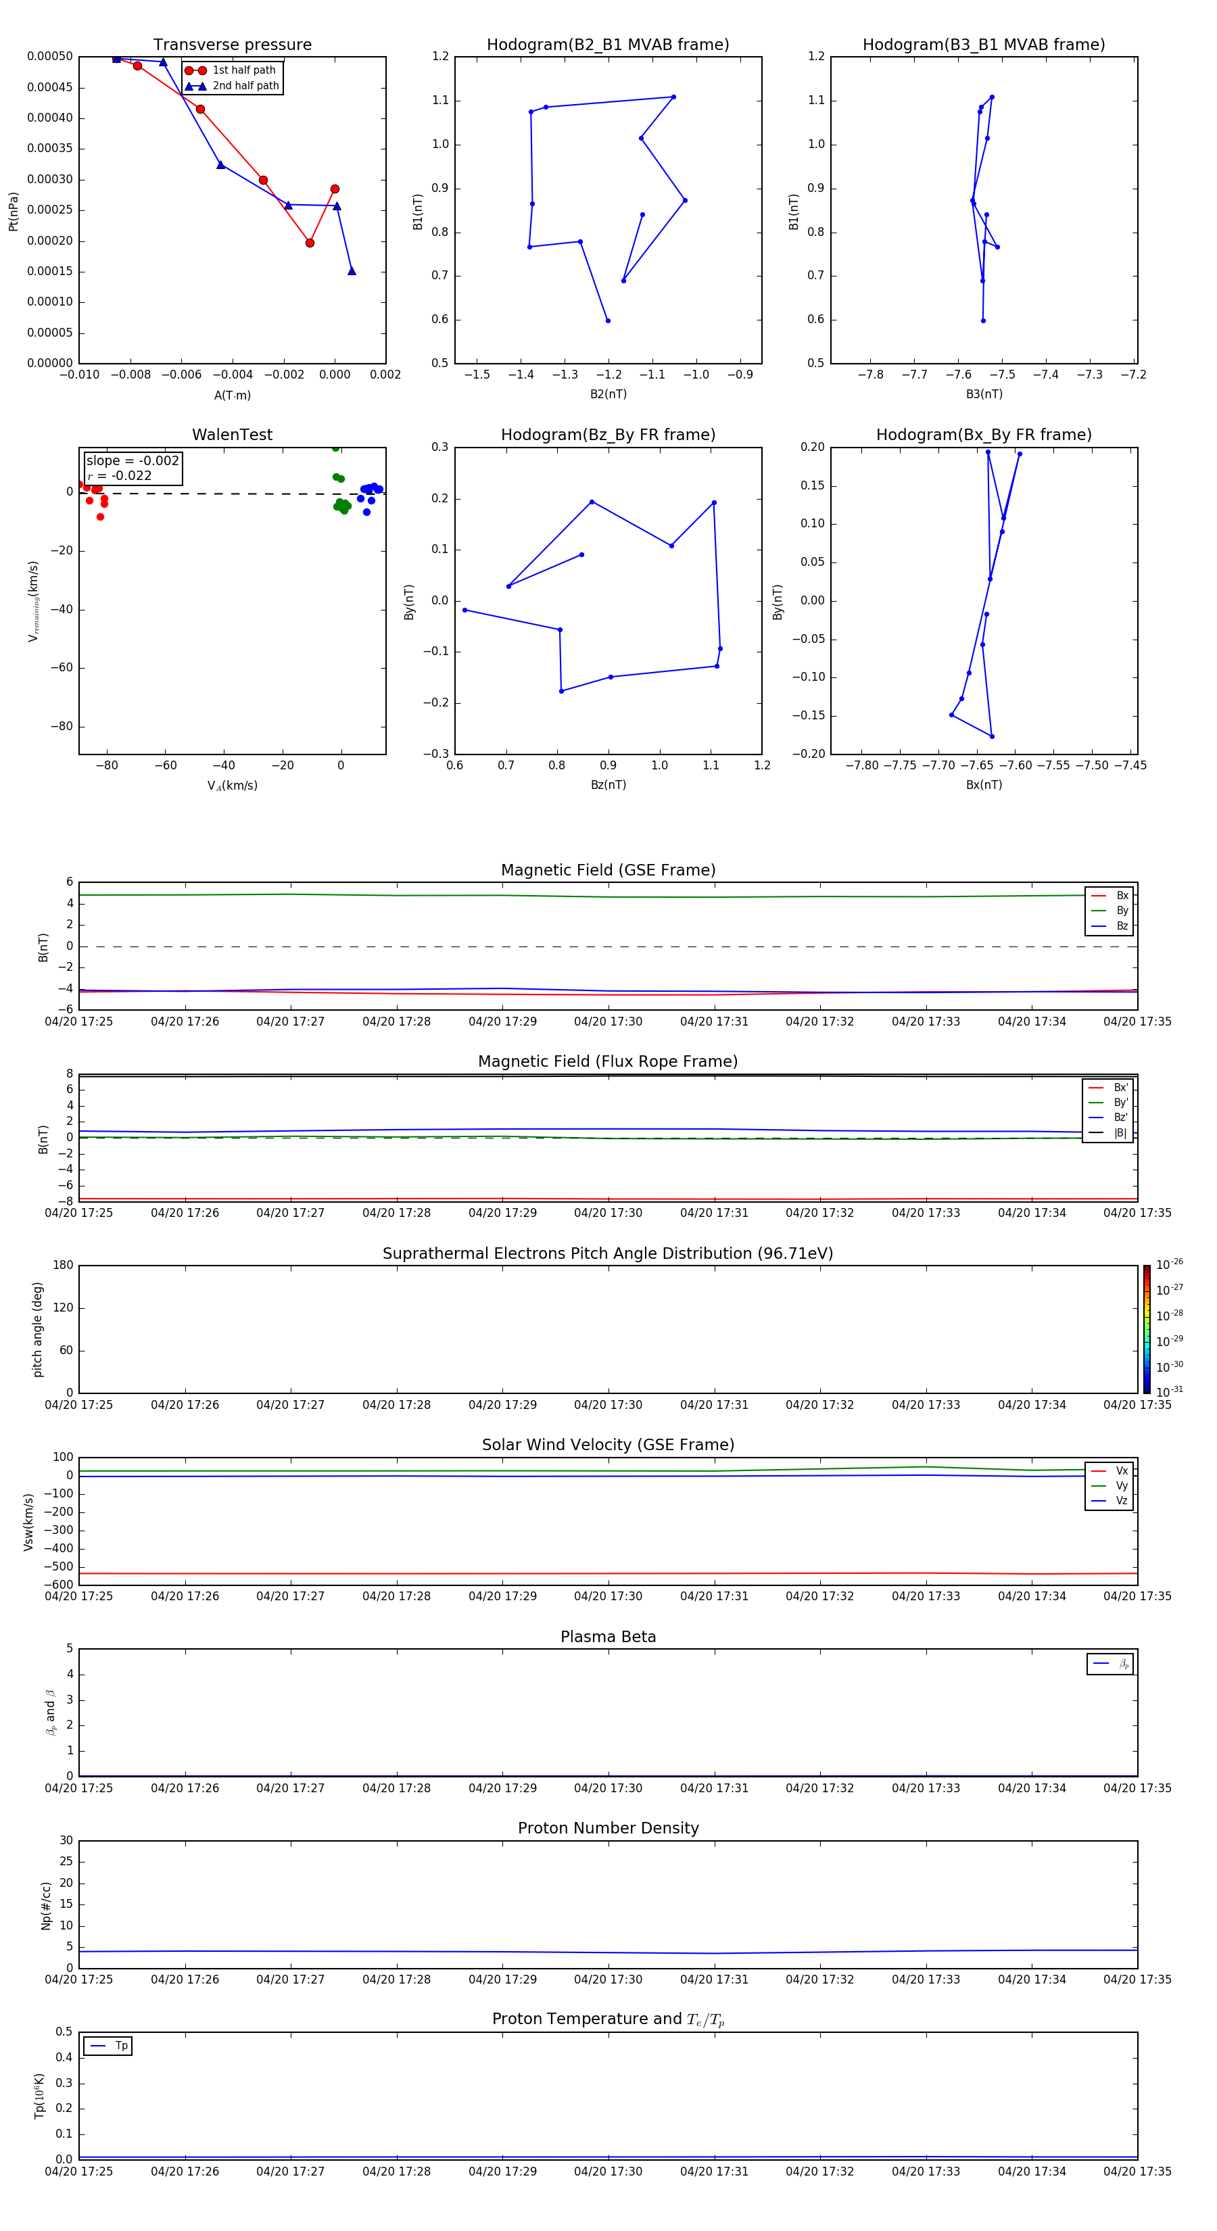
Task: Select the 'Magnetic Field (GSE Frame)' title
Action: point(608,870)
